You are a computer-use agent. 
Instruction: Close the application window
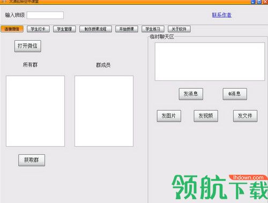click(265, 2)
